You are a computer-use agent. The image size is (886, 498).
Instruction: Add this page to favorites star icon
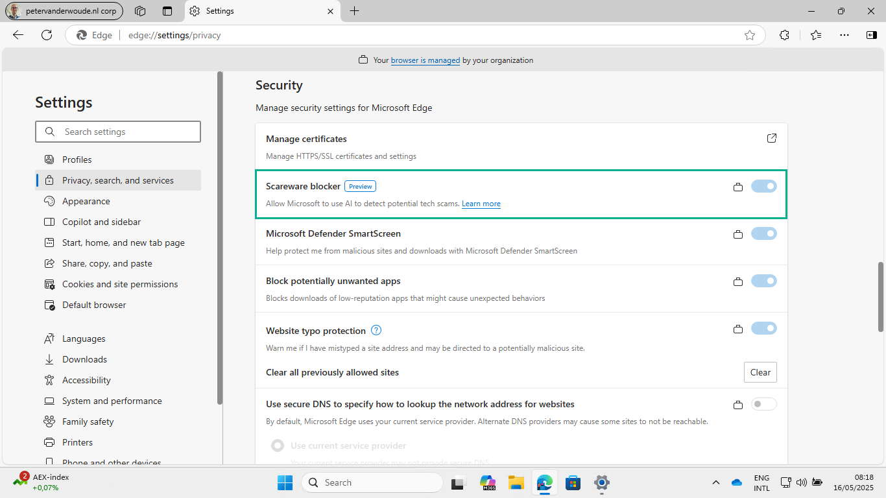click(x=750, y=35)
